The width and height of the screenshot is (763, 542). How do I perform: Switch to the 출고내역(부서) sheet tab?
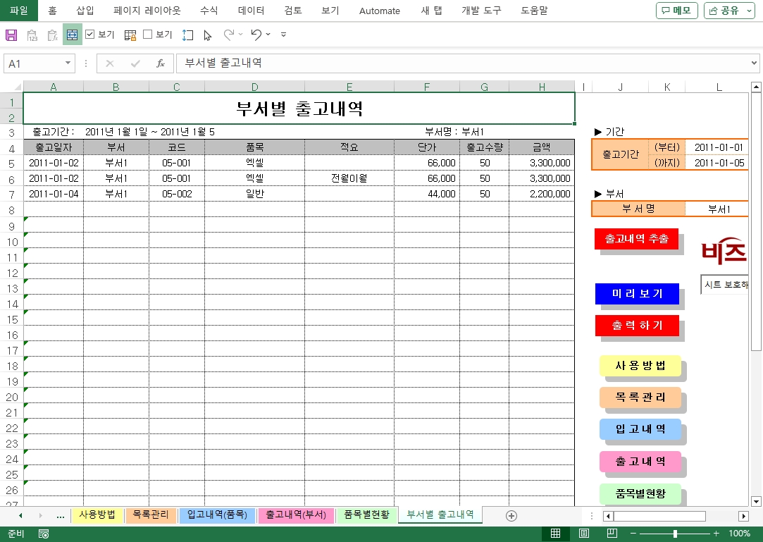pos(296,515)
